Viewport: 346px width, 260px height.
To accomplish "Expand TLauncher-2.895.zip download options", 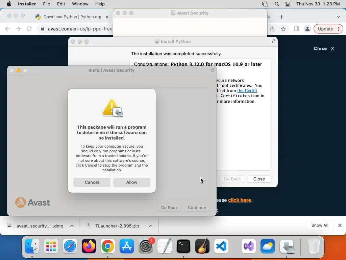I will tap(151, 226).
